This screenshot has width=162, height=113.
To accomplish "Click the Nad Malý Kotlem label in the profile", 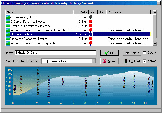I will (x=99, y=87).
